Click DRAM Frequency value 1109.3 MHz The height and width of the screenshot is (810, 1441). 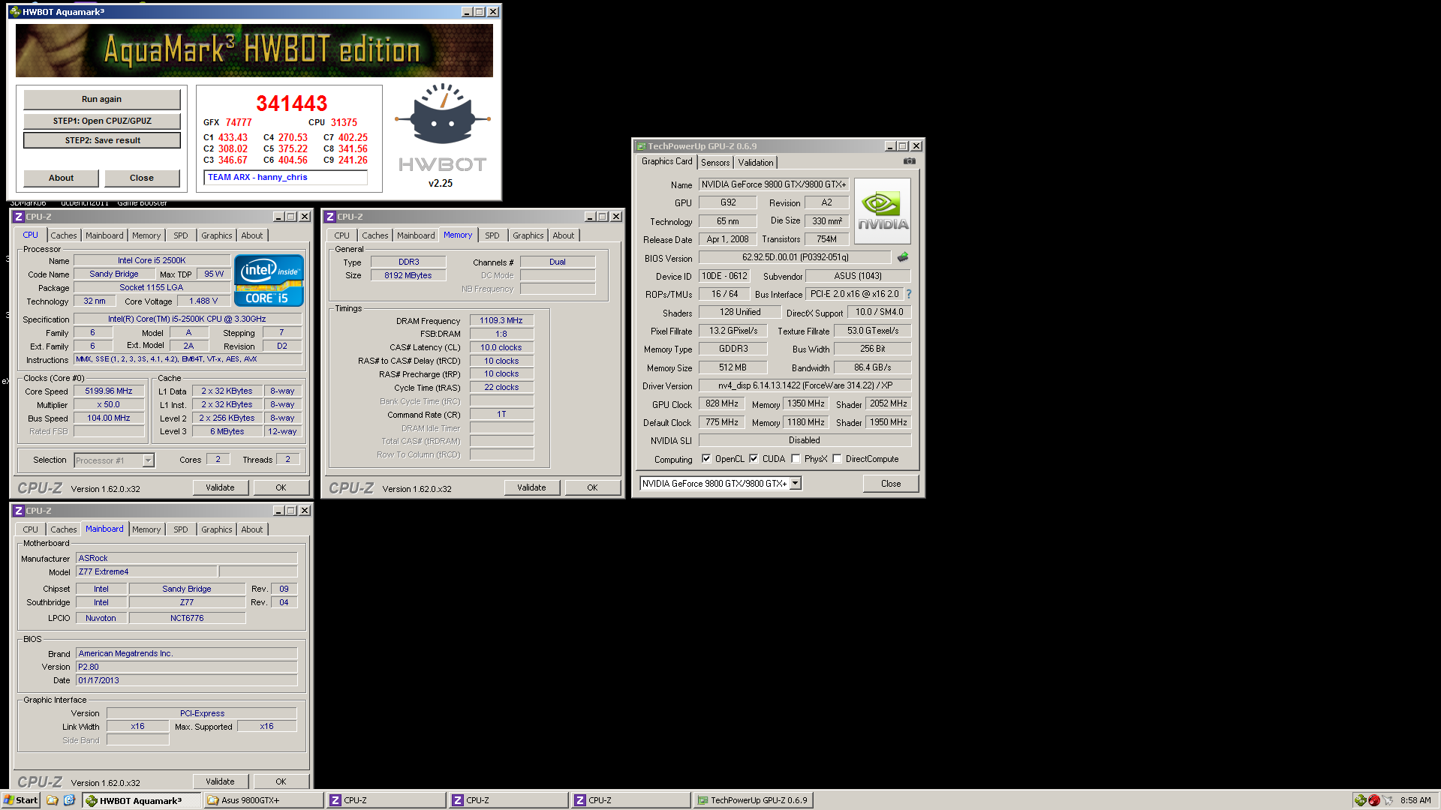pos(501,321)
